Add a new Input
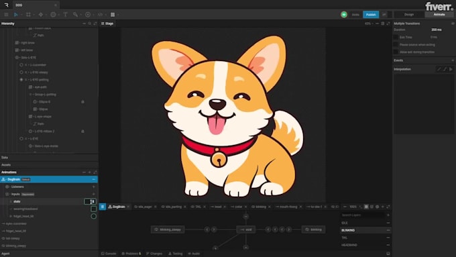 pos(94,194)
